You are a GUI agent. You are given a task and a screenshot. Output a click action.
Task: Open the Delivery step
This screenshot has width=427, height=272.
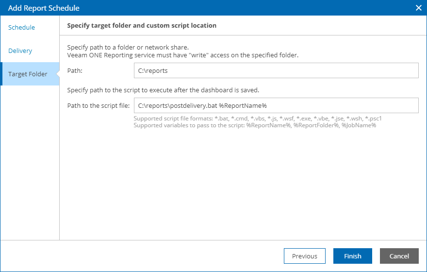(20, 51)
